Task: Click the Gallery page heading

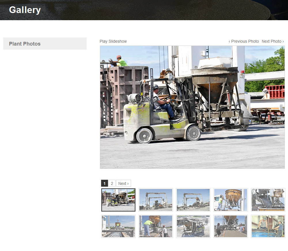Action: pos(25,10)
